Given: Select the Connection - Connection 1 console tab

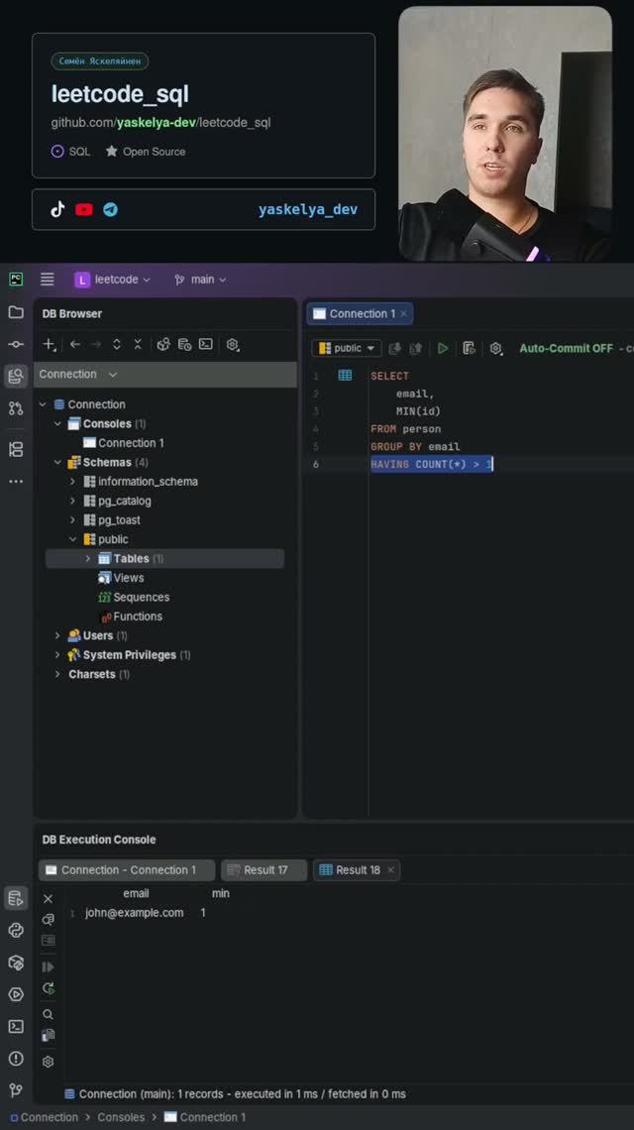Looking at the screenshot, I should coord(127,870).
